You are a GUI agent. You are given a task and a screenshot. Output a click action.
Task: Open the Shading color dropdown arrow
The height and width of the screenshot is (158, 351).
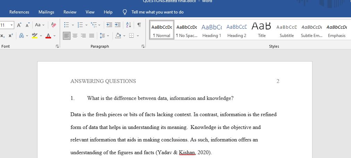(x=124, y=36)
